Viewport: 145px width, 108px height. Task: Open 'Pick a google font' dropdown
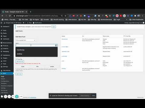(26, 40)
